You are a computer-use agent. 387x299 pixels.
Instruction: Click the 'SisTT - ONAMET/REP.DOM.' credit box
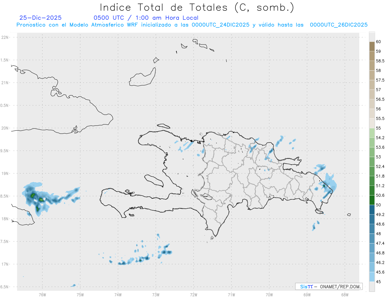(x=329, y=286)
